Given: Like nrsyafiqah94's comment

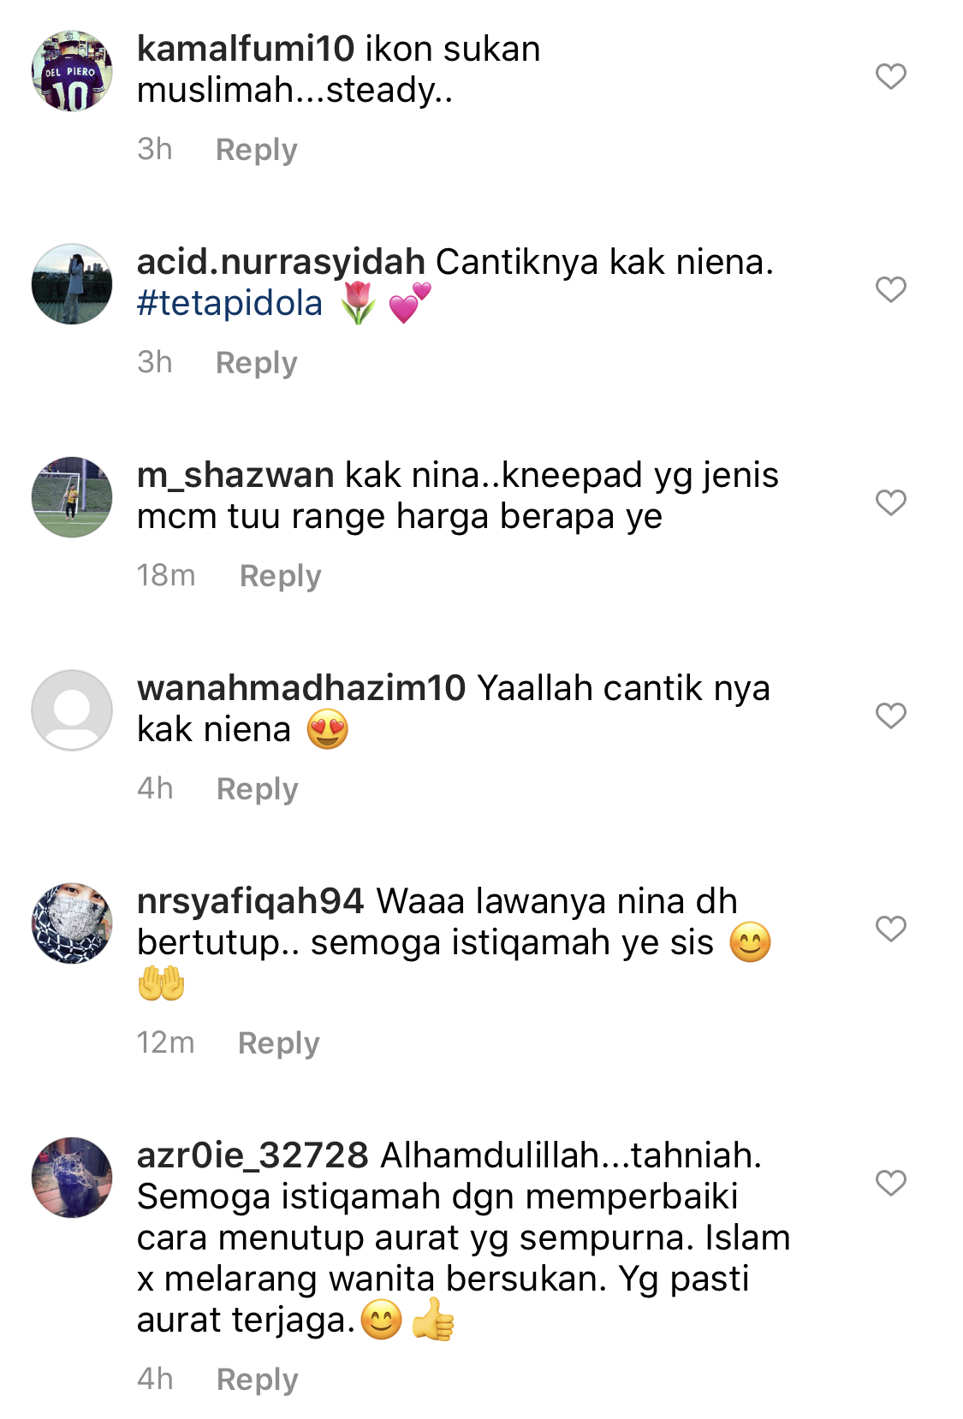Looking at the screenshot, I should (x=890, y=929).
